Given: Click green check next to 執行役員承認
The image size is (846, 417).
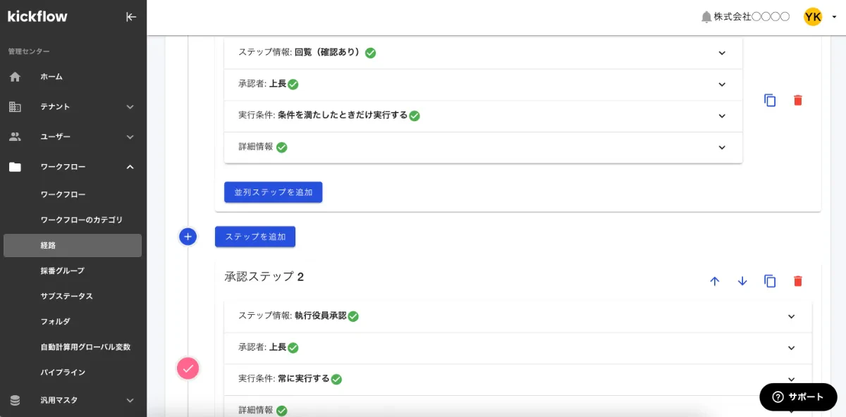Looking at the screenshot, I should point(353,316).
